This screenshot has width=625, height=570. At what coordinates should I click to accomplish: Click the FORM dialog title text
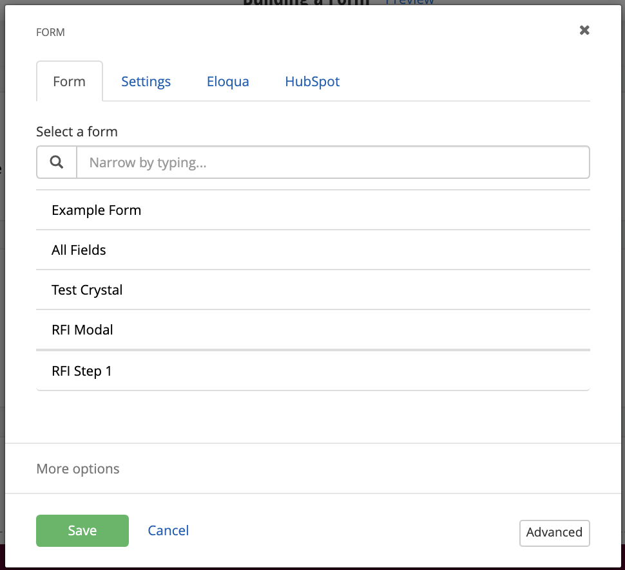click(x=50, y=32)
